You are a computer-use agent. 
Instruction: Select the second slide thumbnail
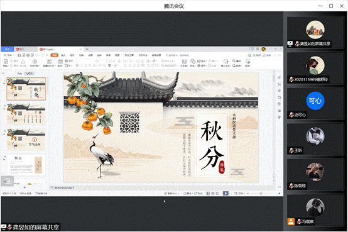coord(26,114)
